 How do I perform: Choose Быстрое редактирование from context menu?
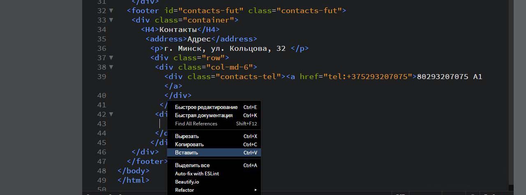[x=206, y=107]
